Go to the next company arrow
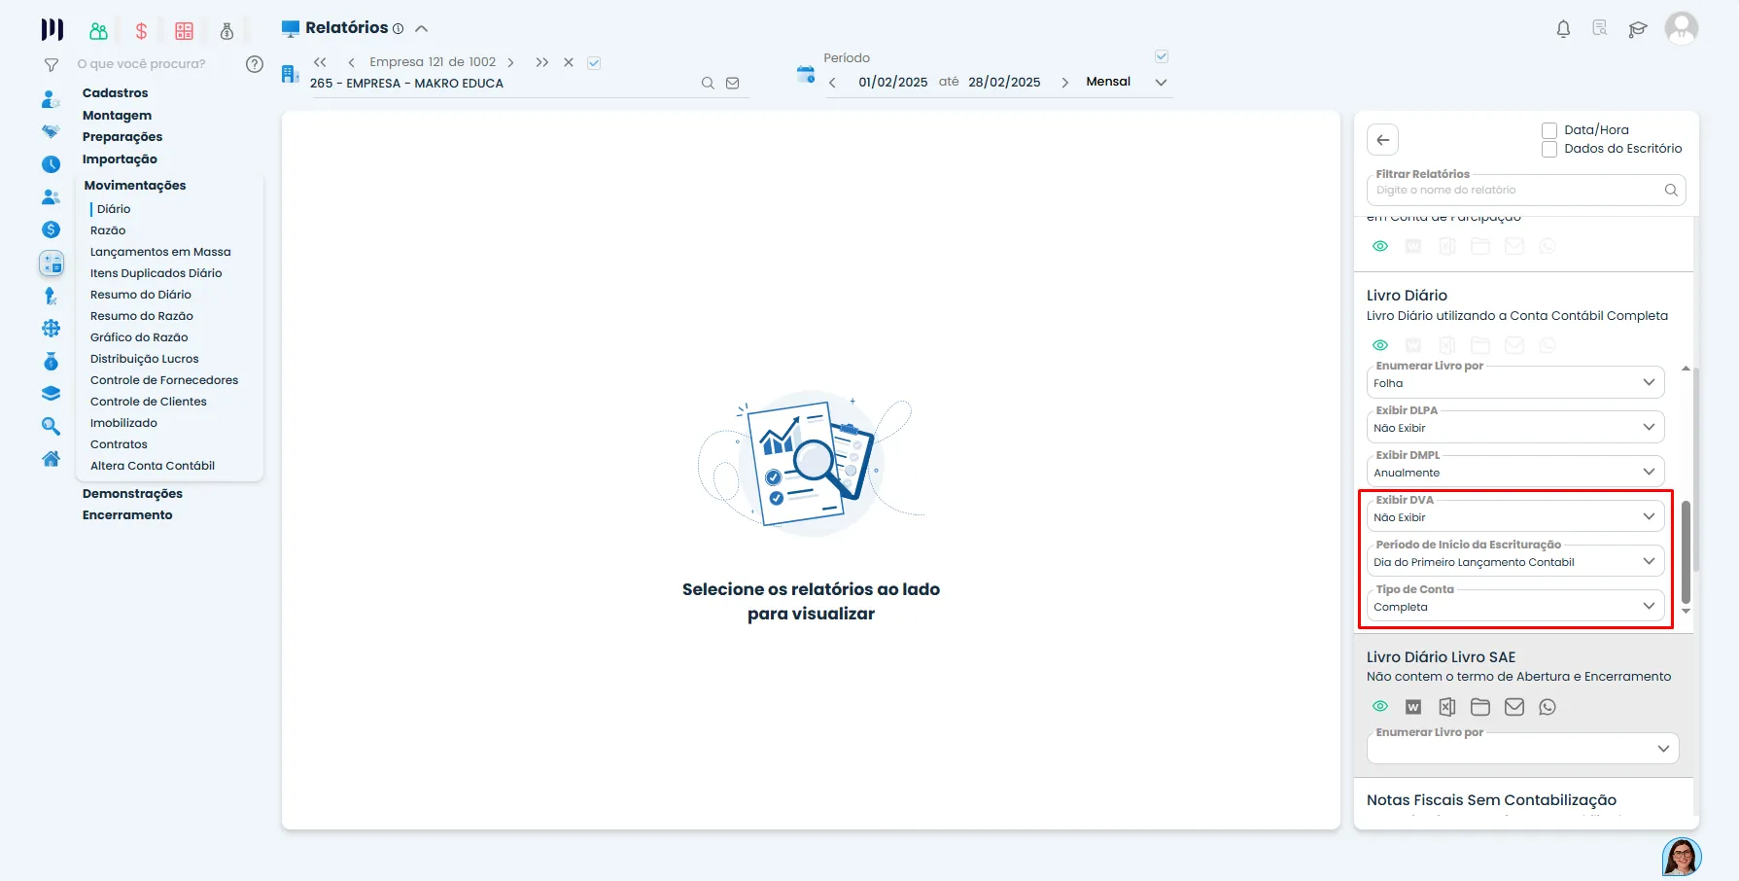1739x881 pixels. pos(510,62)
